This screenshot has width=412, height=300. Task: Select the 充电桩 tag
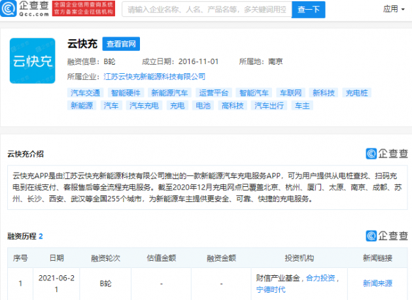357,93
